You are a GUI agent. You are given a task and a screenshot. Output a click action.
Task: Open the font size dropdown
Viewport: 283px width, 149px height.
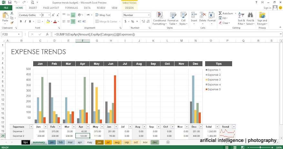click(x=49, y=15)
